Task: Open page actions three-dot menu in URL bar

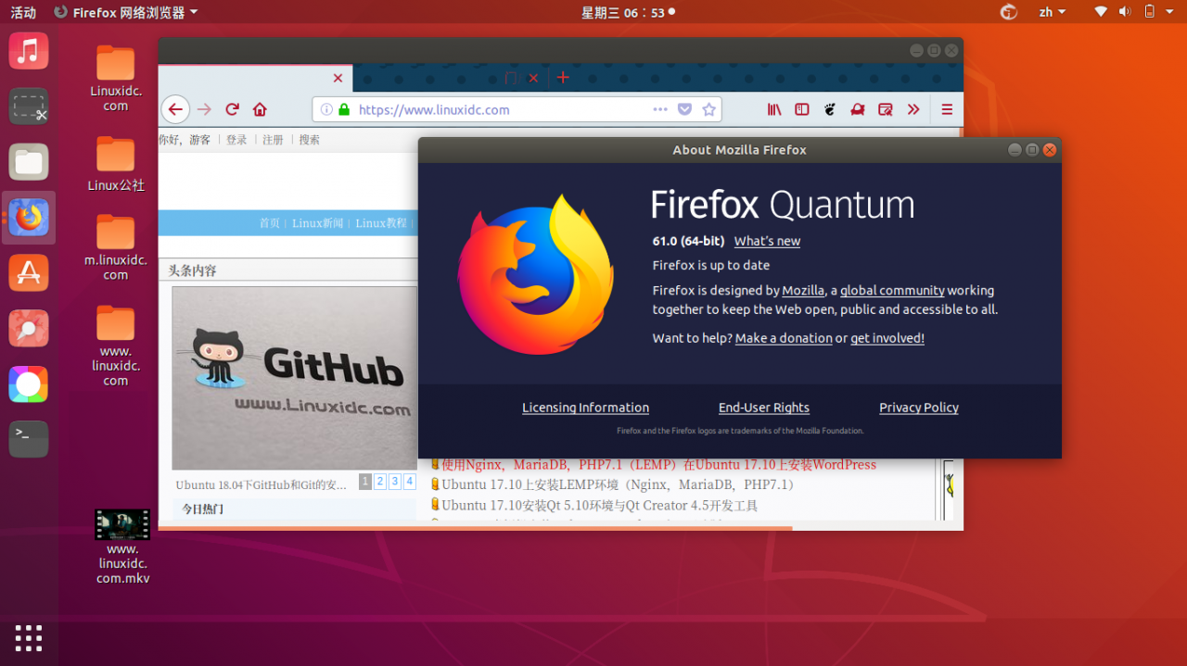Action: [x=660, y=109]
